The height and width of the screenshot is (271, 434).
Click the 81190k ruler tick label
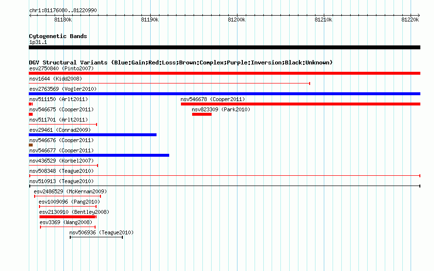[x=150, y=20]
